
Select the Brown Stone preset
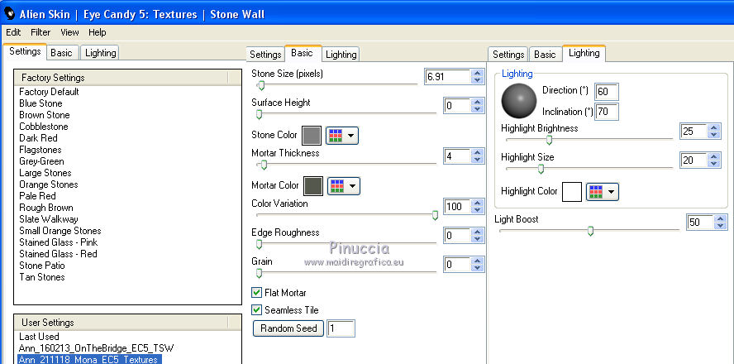(x=45, y=115)
